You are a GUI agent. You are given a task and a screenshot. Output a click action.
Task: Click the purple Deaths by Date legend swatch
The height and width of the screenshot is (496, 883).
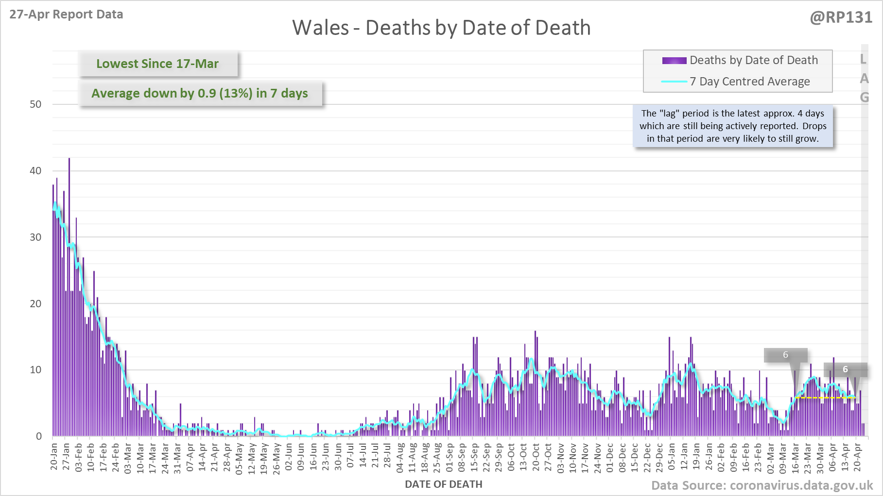pos(674,61)
